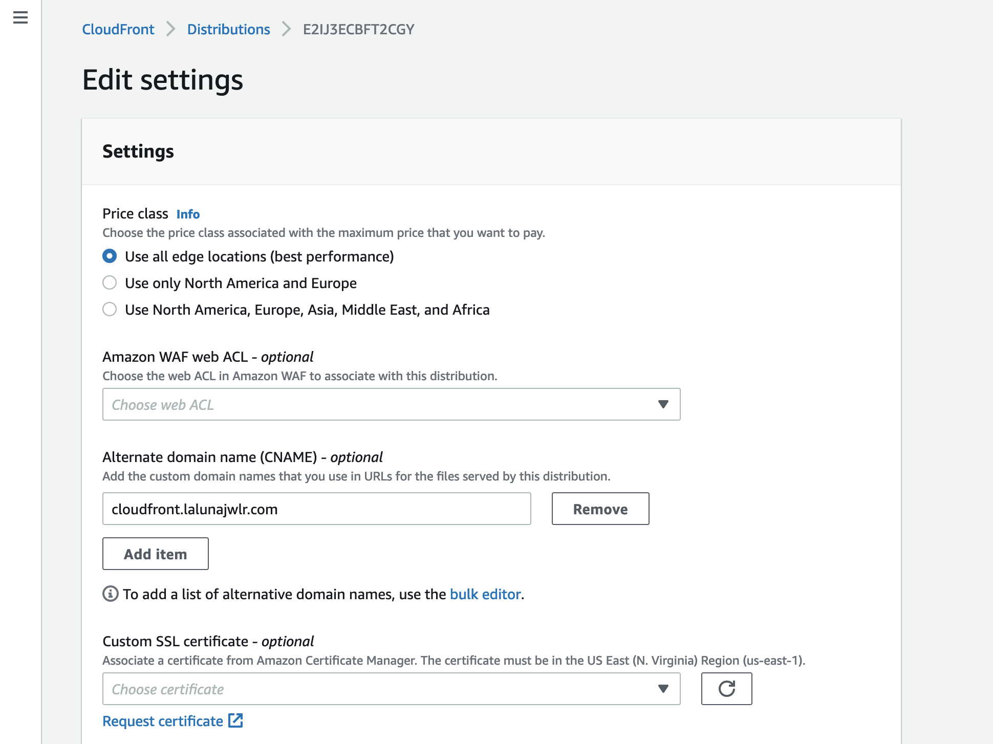Select Use only North America and Europe
Image resolution: width=993 pixels, height=744 pixels.
(110, 283)
